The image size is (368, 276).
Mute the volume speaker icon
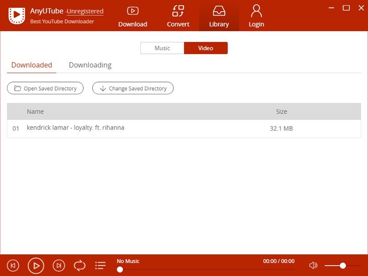tap(313, 265)
